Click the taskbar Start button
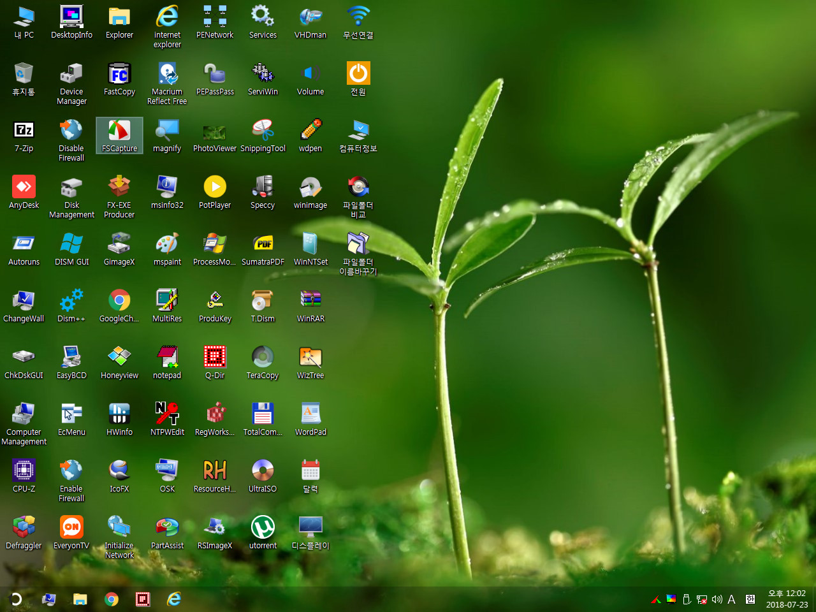Viewport: 816px width, 612px height. pos(17,599)
